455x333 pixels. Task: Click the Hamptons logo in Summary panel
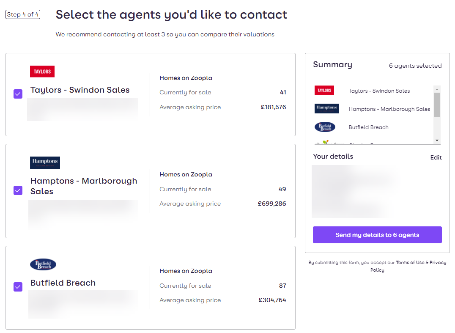pos(326,108)
